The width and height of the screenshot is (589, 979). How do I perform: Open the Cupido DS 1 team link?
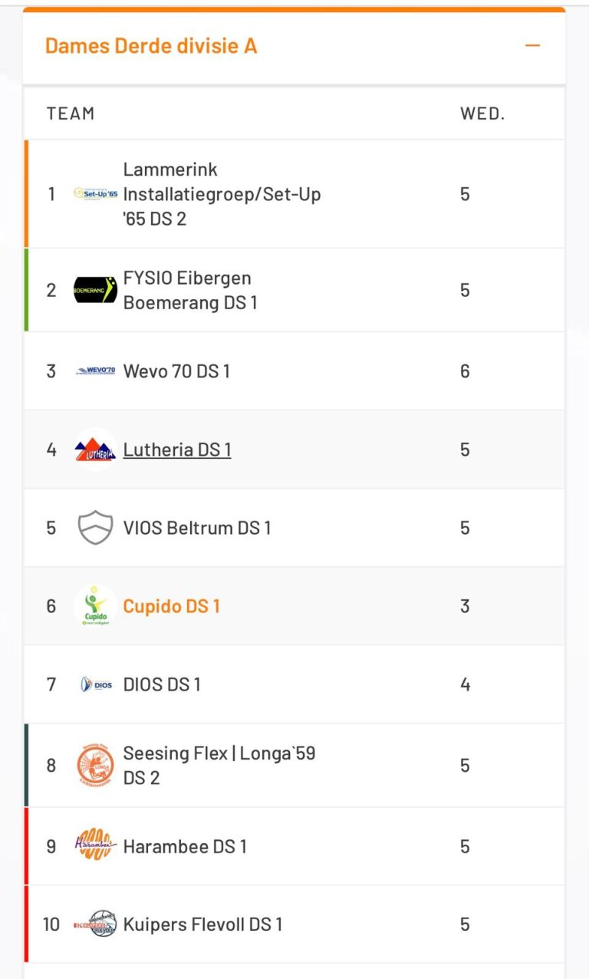[x=172, y=606]
